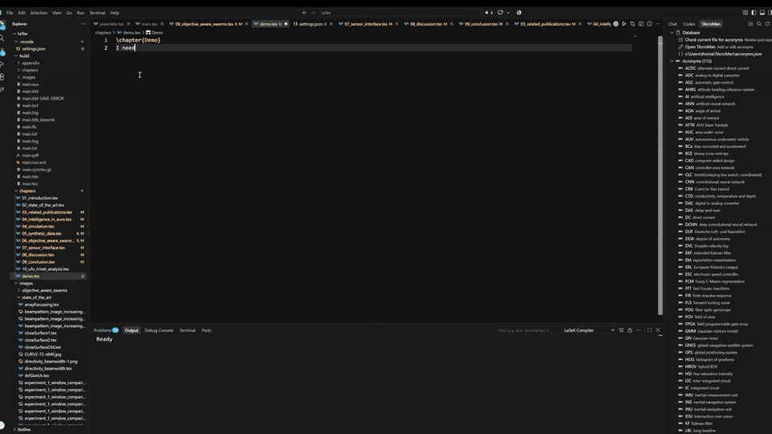
Task: Click the Explorer panel more actions ellipsis
Action: pyautogui.click(x=83, y=23)
